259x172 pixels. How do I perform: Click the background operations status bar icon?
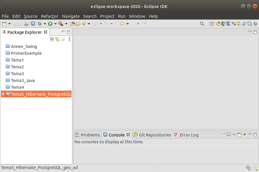pos(248,168)
